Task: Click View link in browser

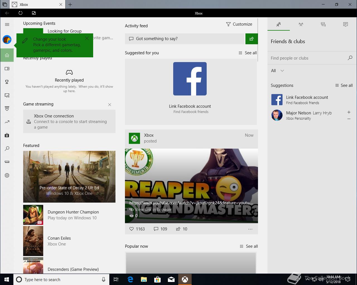Action: click(x=151, y=209)
